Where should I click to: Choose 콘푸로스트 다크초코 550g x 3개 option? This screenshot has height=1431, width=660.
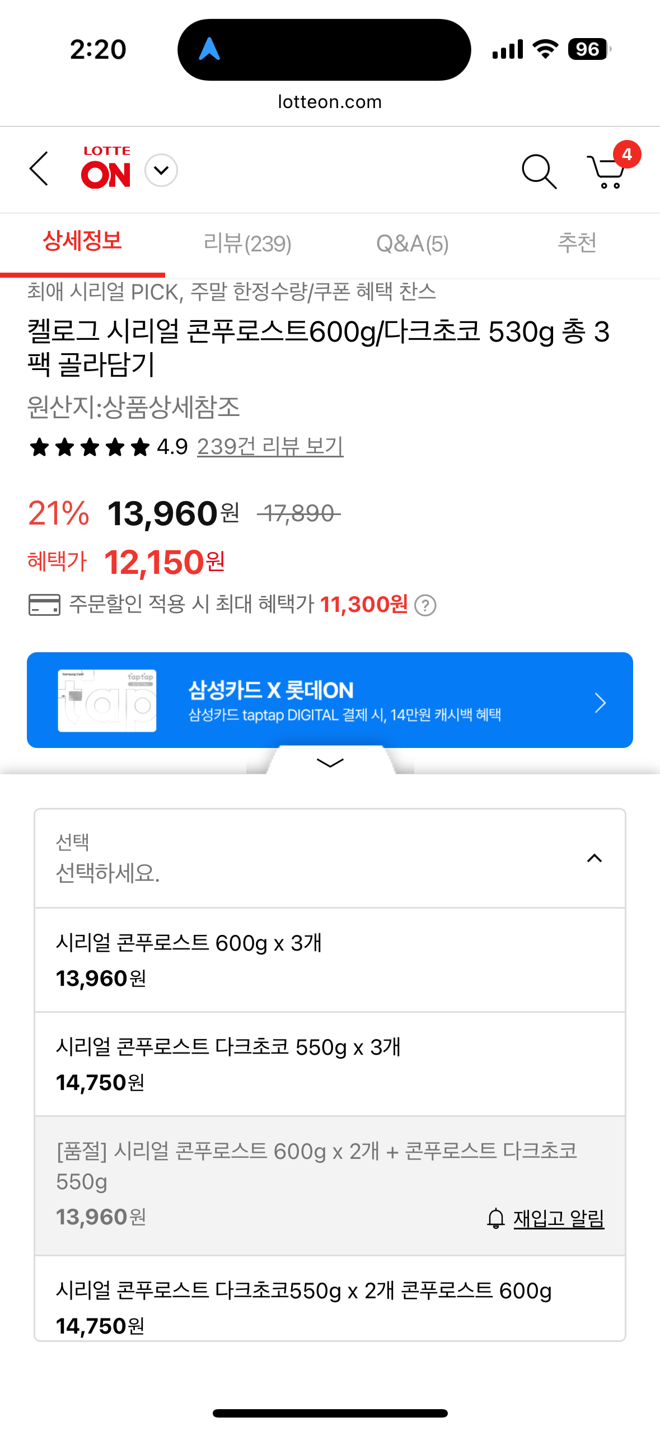(330, 1064)
